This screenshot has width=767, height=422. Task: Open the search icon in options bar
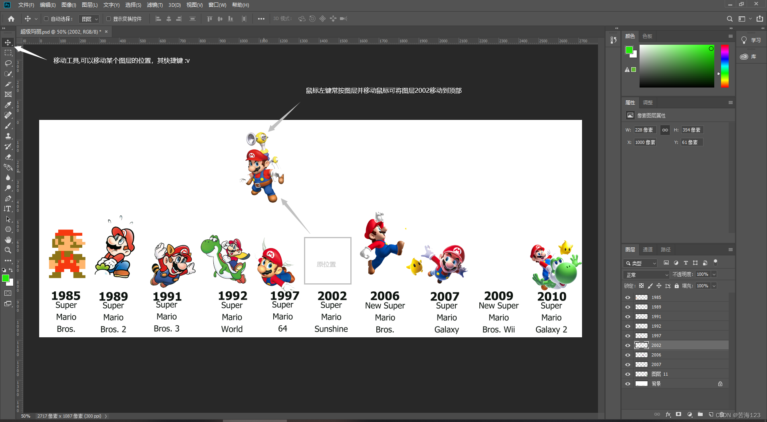(x=729, y=19)
